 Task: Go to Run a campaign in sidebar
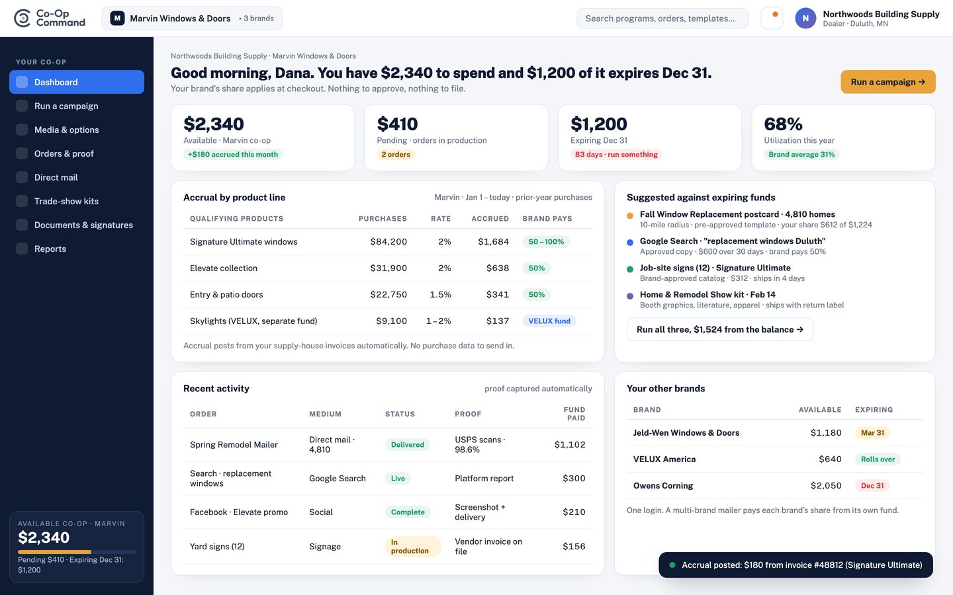77,106
